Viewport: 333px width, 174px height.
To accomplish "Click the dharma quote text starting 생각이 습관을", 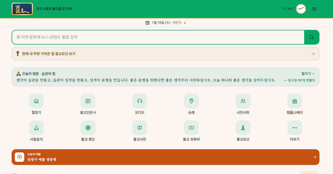I will coord(146,80).
